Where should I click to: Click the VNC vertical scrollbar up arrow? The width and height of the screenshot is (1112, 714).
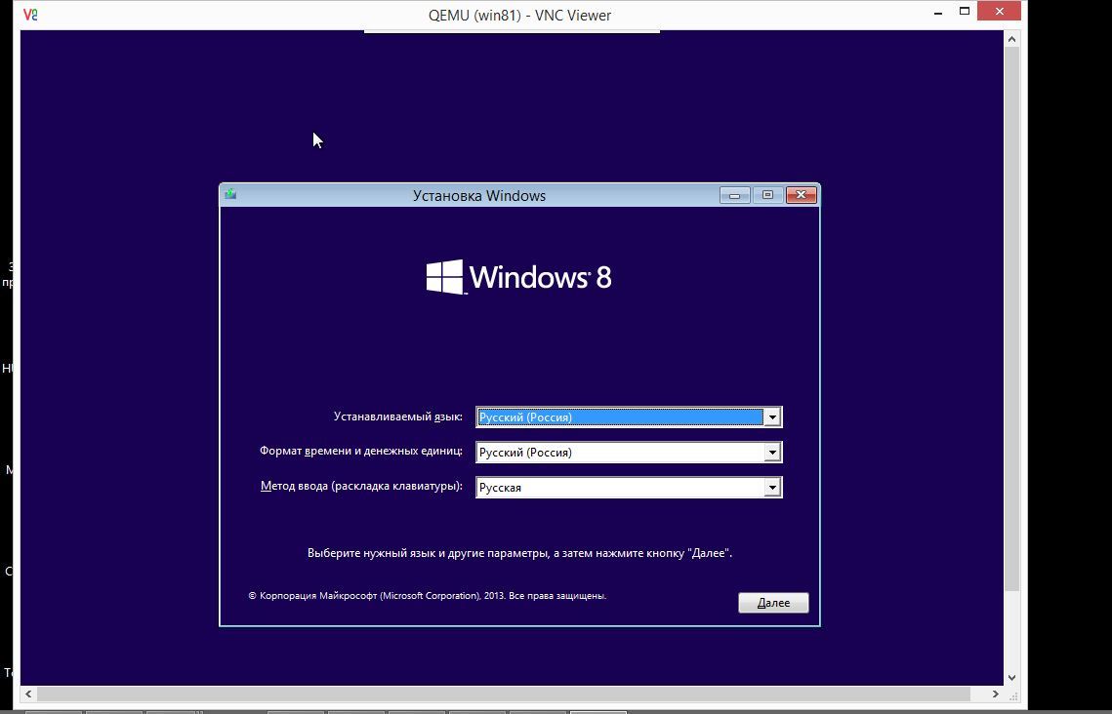point(1012,40)
